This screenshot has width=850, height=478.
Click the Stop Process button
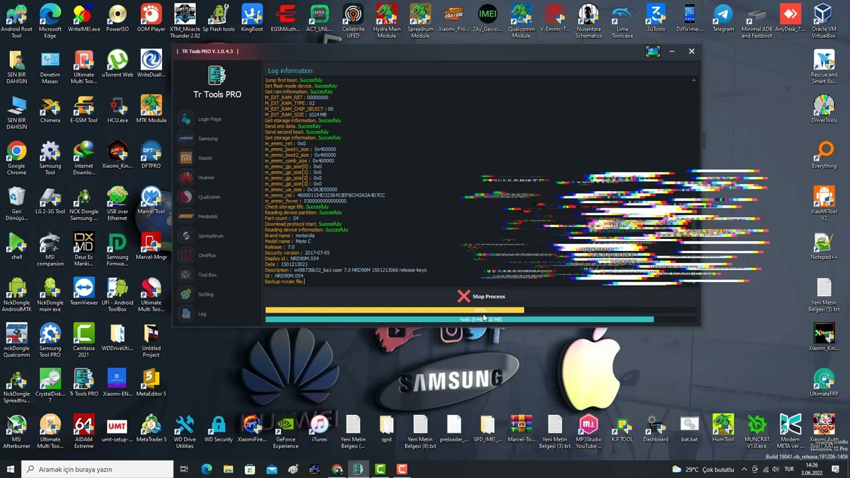481,297
